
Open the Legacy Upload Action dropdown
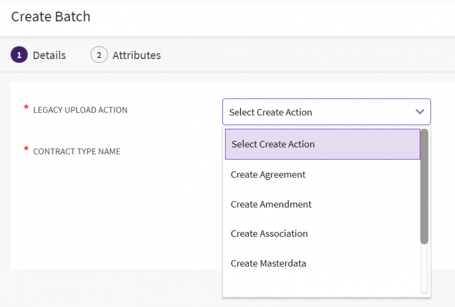[326, 112]
